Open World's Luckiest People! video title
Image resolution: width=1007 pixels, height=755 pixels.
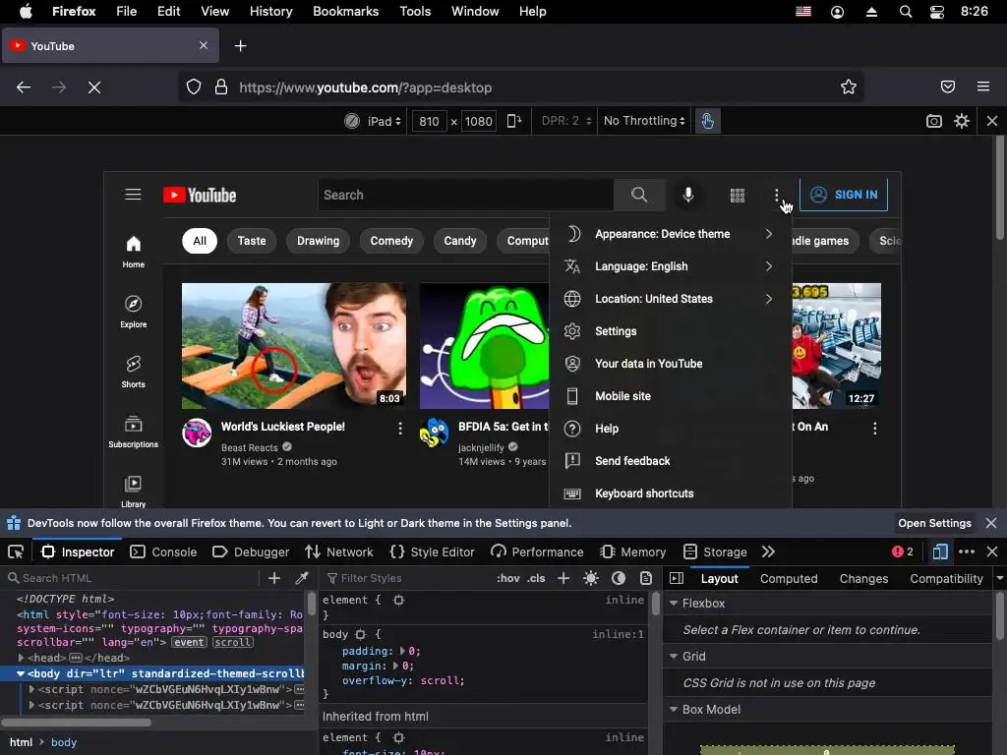[282, 427]
